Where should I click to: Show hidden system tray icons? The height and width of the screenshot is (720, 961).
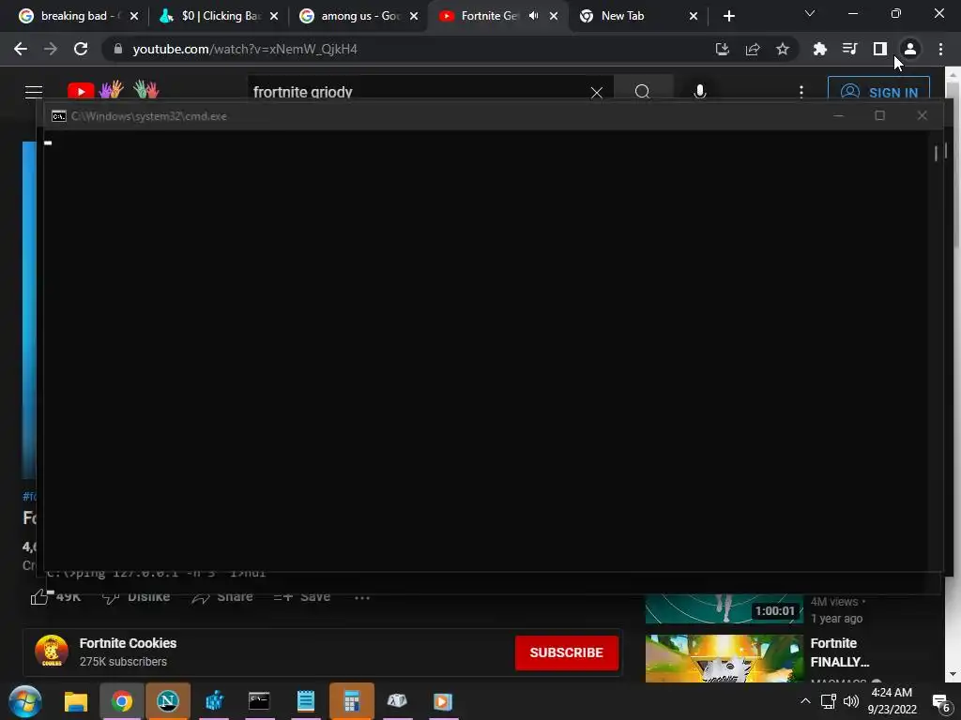tap(805, 701)
